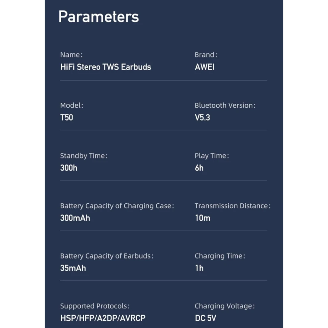328x328 pixels.
Task: Click the 6h play time value
Action: point(199,168)
